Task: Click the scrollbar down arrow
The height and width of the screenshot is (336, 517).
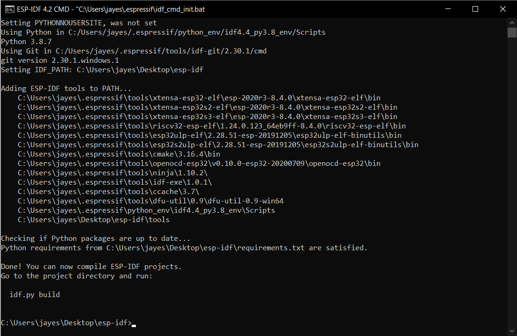Action: point(512,331)
